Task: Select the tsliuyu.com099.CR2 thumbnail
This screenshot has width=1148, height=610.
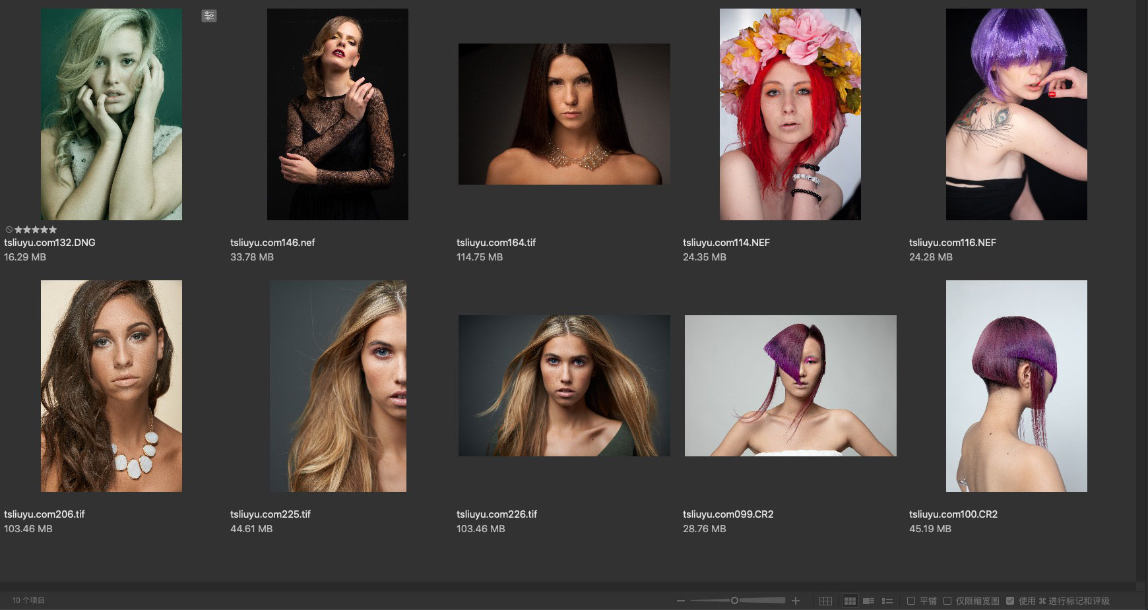Action: coord(790,386)
